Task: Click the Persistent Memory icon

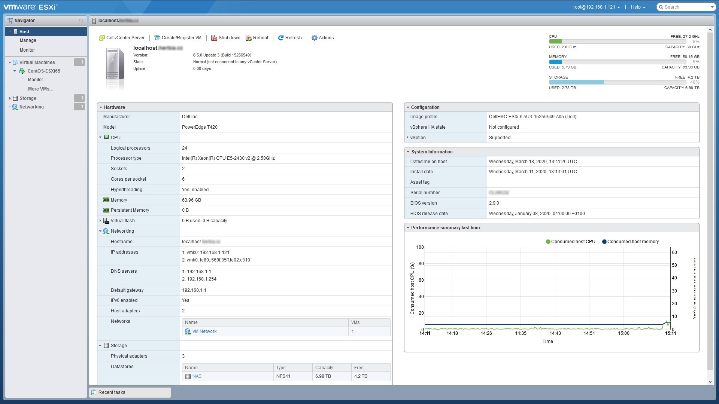Action: [106, 210]
